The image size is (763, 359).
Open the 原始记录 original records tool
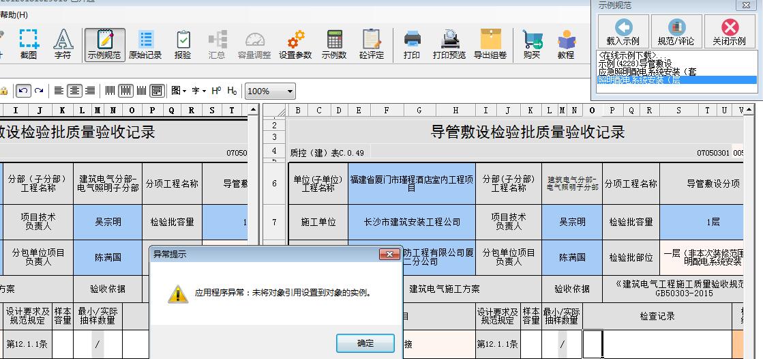point(145,44)
